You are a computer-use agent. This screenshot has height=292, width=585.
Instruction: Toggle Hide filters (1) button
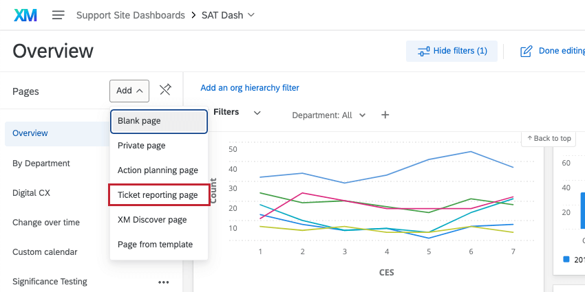point(451,51)
